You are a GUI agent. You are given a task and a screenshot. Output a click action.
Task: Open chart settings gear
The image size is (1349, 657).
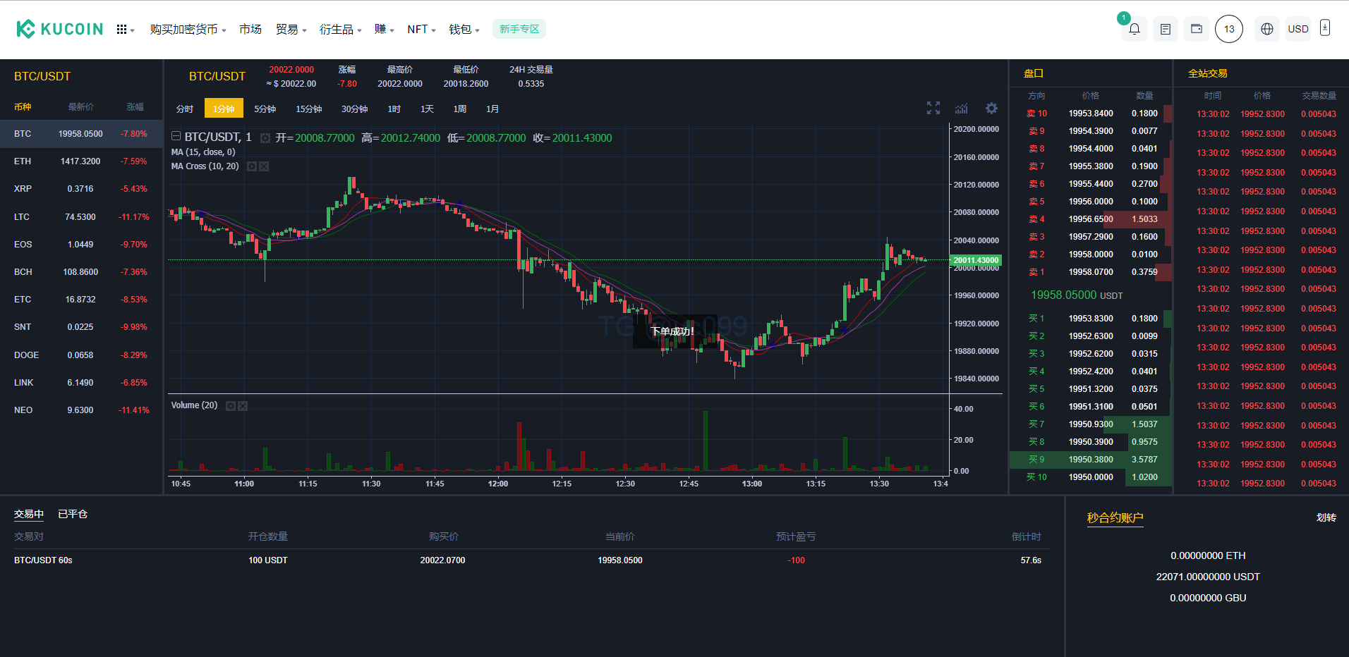(x=991, y=108)
